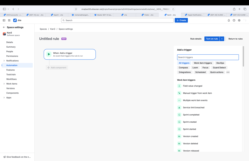Image resolution: width=249 pixels, height=161 pixels.
Task: Click Return to rules
Action: click(x=235, y=39)
